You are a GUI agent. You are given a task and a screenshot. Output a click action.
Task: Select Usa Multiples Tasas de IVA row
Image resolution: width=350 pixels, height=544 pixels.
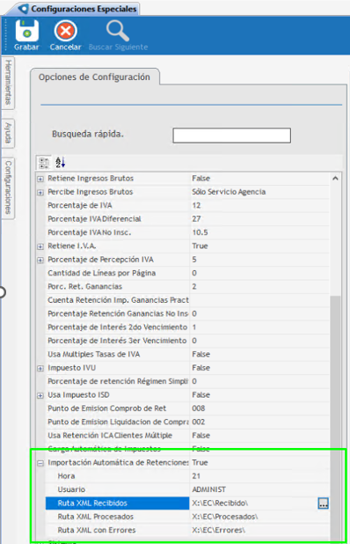coord(187,354)
